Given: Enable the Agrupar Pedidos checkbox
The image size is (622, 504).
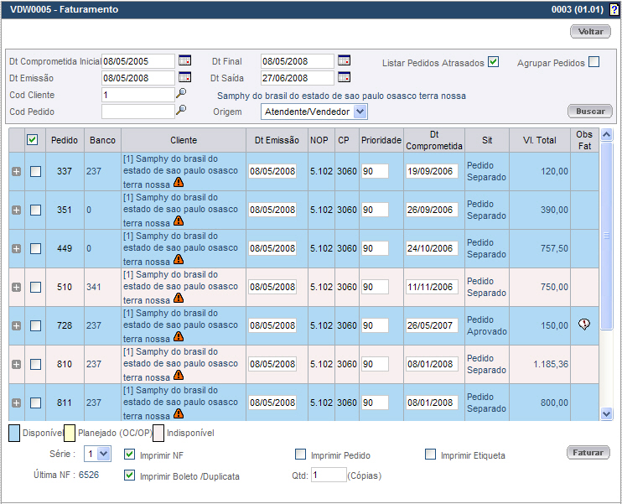Looking at the screenshot, I should [x=593, y=62].
